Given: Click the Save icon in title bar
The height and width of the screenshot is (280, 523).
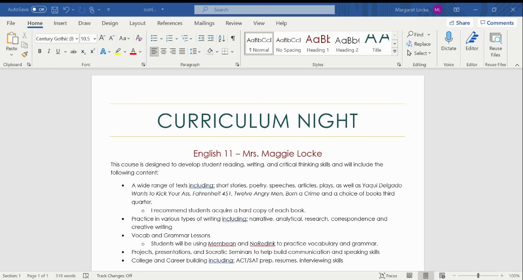Looking at the screenshot, I should tap(54, 9).
